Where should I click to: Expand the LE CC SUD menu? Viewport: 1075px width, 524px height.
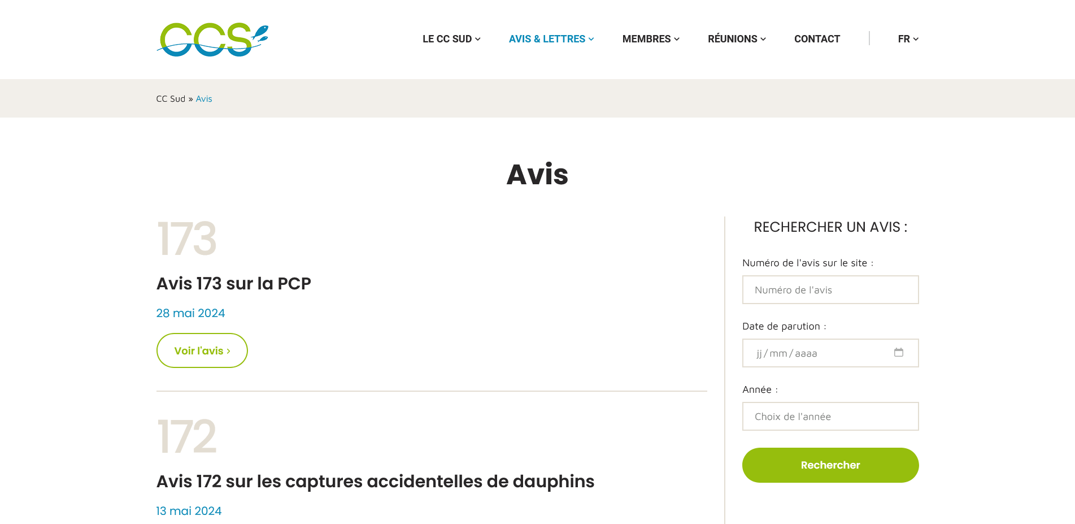click(451, 39)
